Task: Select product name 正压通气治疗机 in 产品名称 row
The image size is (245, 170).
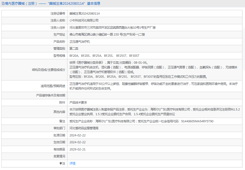Action: 80,42
